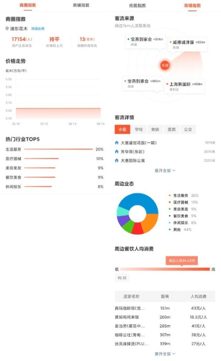This screenshot has height=361, width=221.
Task: Open the 麦当劳 restaurant row
Action: pos(165,326)
